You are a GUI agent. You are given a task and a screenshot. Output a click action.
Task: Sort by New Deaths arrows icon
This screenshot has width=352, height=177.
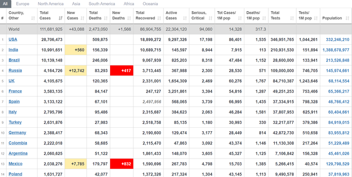pyautogui.click(x=129, y=18)
